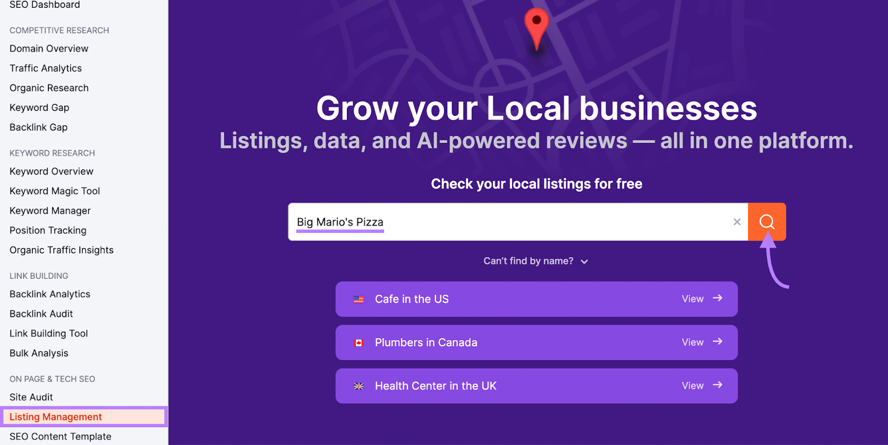Click the arrow on Plumbers in Canada
This screenshot has width=888, height=445.
pos(717,342)
